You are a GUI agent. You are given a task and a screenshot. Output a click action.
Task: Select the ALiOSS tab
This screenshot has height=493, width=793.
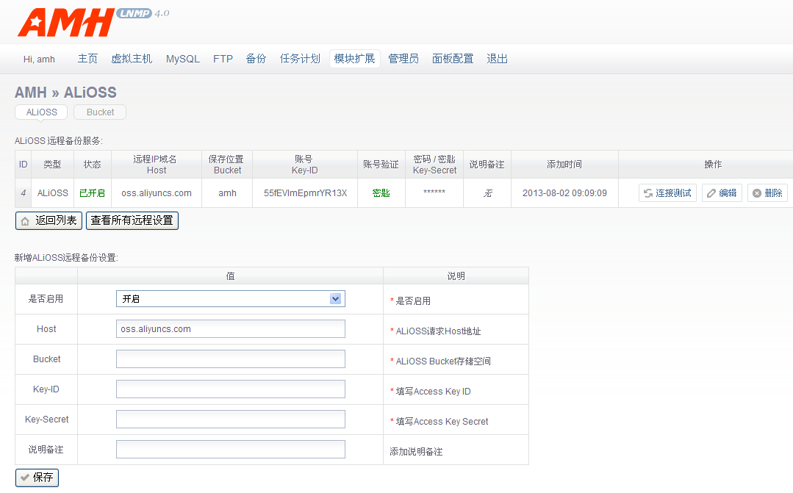[x=41, y=112]
